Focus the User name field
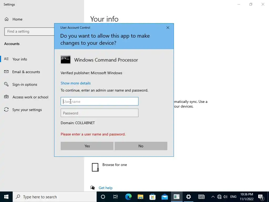The height and width of the screenshot is (202, 269). (99, 101)
